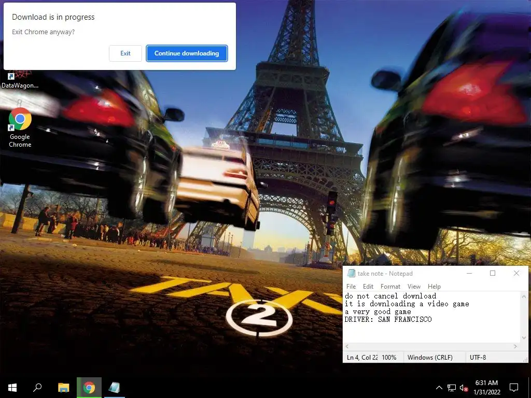Open network status tray icon
531x398 pixels.
click(452, 388)
